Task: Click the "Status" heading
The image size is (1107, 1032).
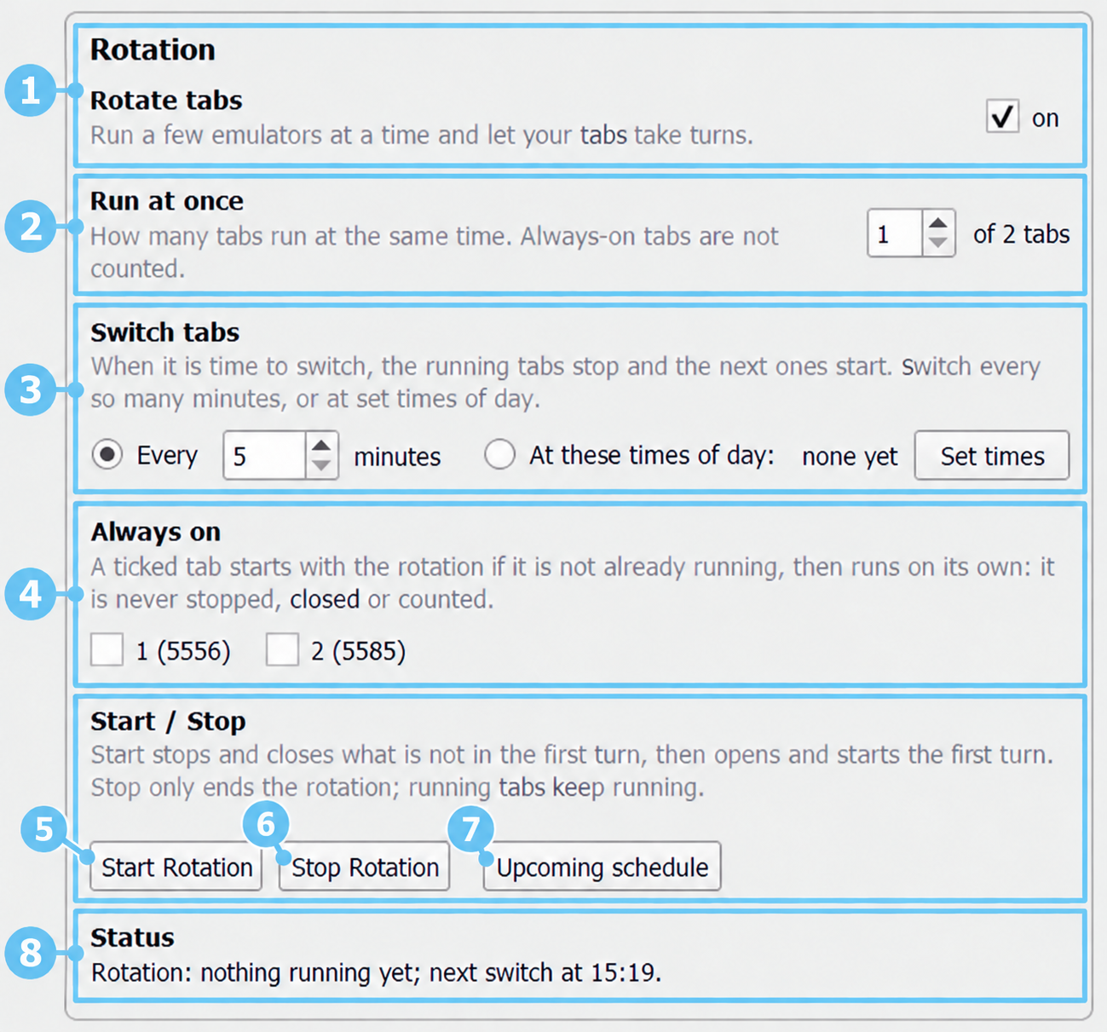Action: point(132,938)
